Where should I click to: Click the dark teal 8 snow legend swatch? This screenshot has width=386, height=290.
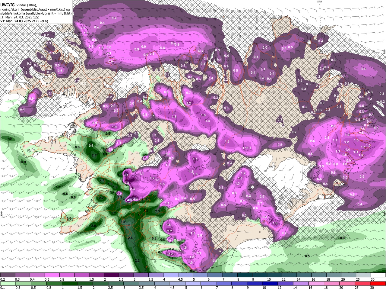click(x=245, y=275)
